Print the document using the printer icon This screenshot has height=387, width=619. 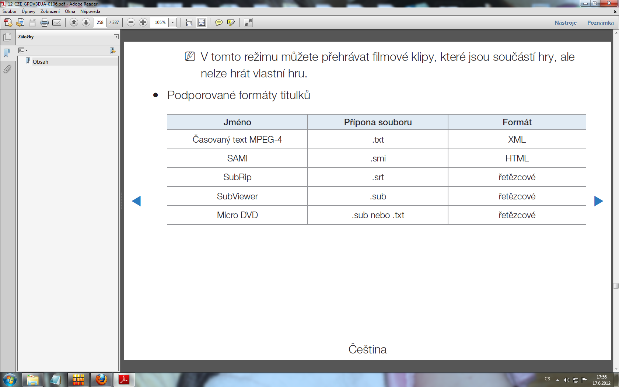click(x=45, y=22)
